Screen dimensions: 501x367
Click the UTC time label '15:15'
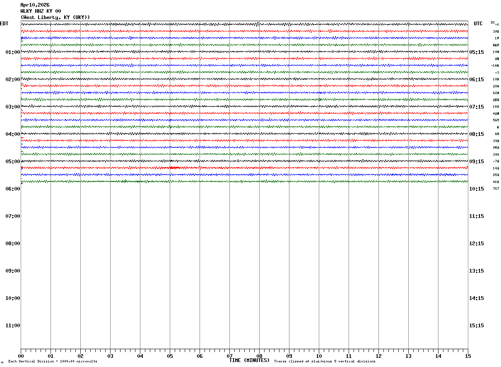tap(477, 326)
